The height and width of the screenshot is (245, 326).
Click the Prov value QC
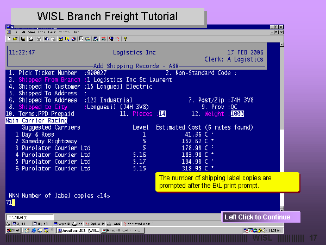tap(234, 107)
